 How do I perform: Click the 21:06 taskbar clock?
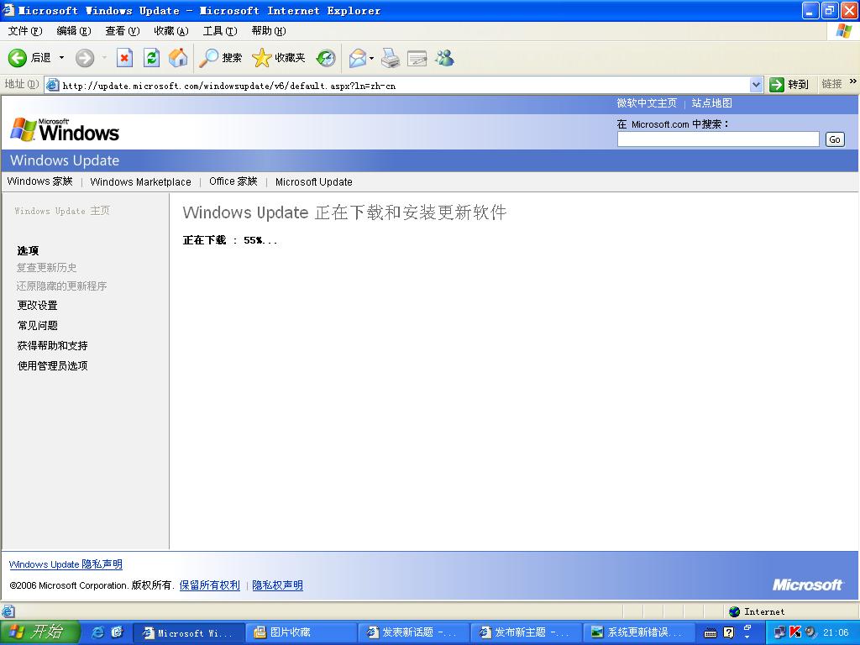[836, 632]
